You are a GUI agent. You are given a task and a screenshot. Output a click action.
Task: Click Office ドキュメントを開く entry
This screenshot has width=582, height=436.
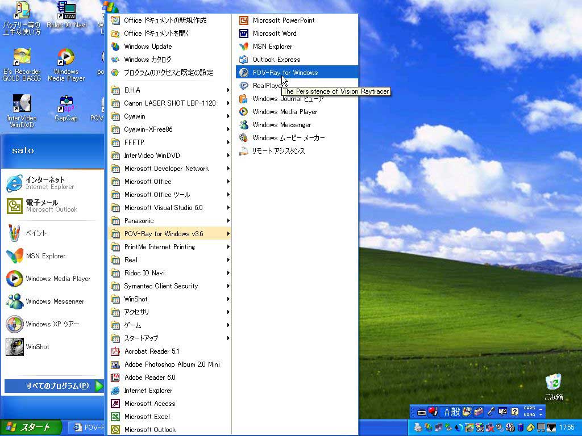click(170, 33)
